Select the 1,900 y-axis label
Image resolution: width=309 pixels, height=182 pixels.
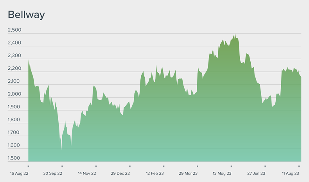click(14, 107)
